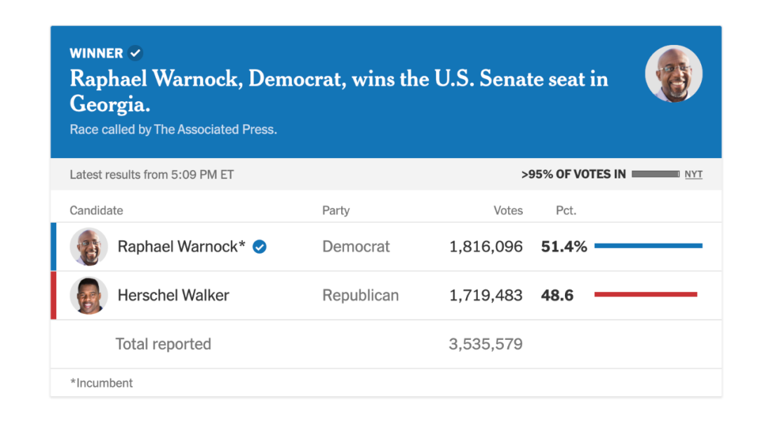The image size is (758, 427).
Task: Click Herschel Walker's row photo
Action: pyautogui.click(x=88, y=296)
